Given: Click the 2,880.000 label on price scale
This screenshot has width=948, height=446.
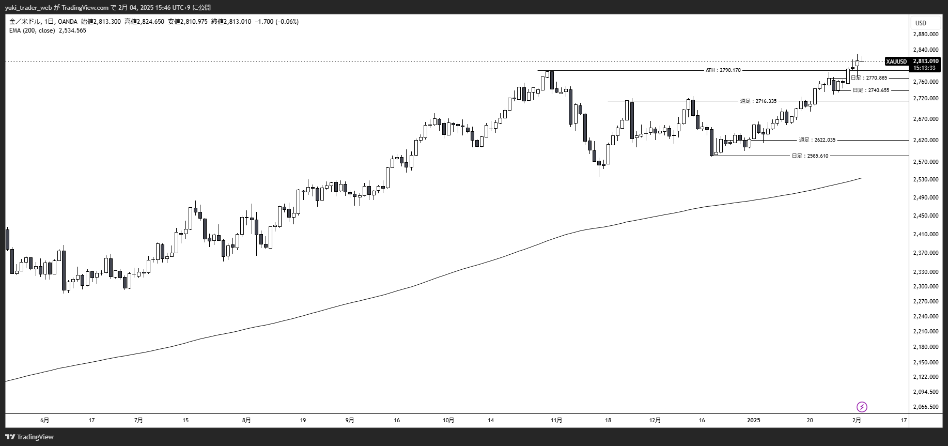Looking at the screenshot, I should [925, 35].
